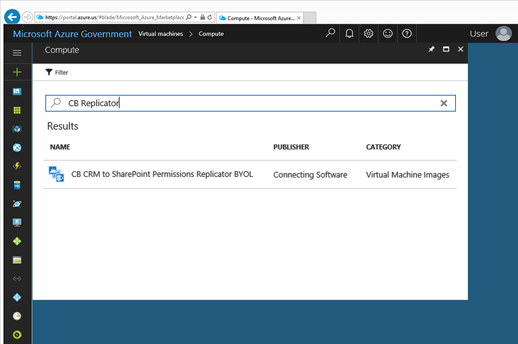Click the search magnifier in the portal top bar
This screenshot has width=518, height=344.
click(330, 33)
